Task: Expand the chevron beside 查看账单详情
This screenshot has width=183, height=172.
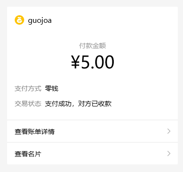Action: 169,131
